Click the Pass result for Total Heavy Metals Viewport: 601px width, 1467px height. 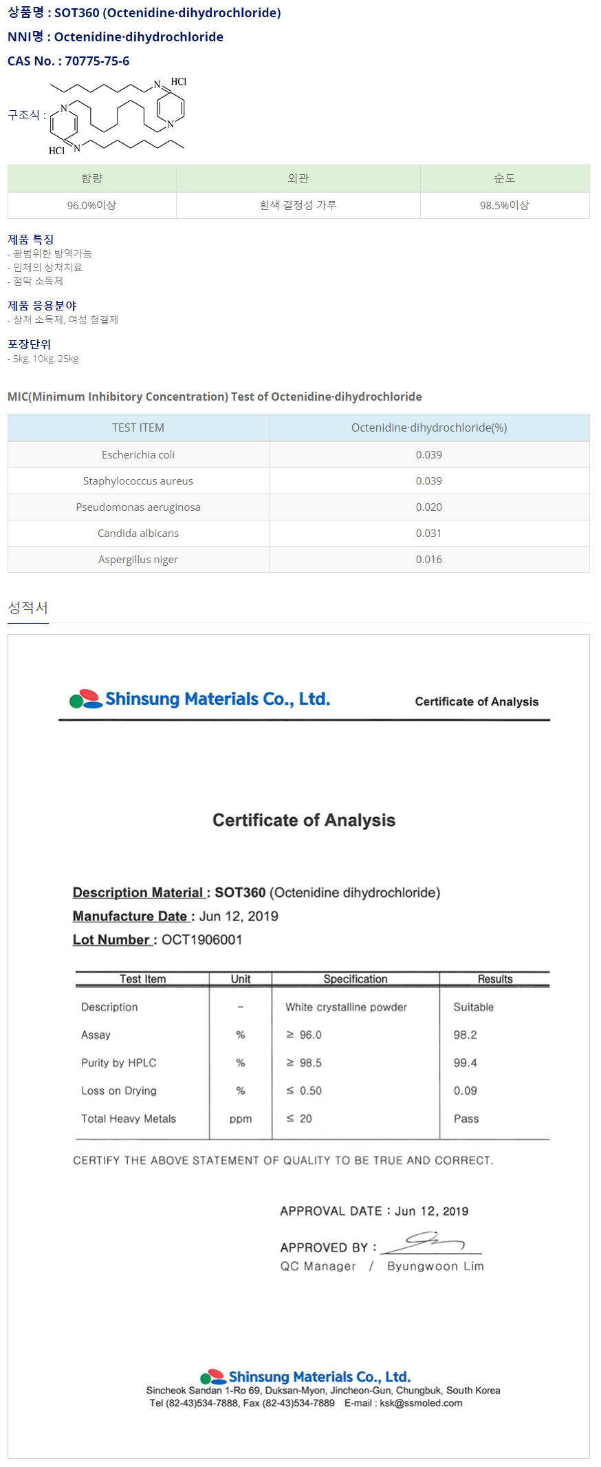tap(466, 1119)
